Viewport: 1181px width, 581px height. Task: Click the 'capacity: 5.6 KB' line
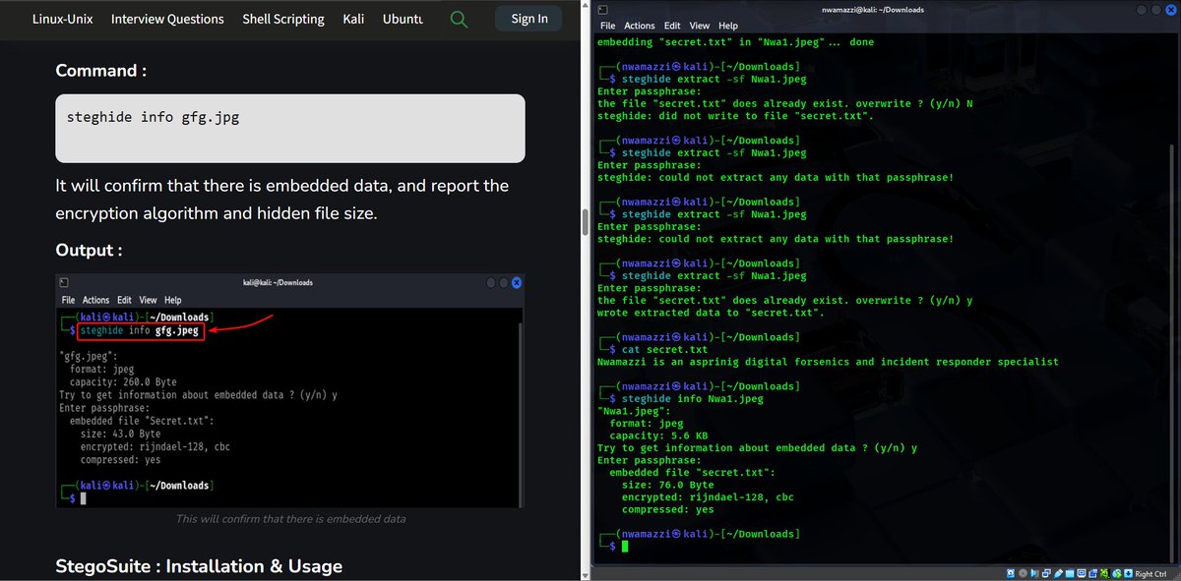657,436
